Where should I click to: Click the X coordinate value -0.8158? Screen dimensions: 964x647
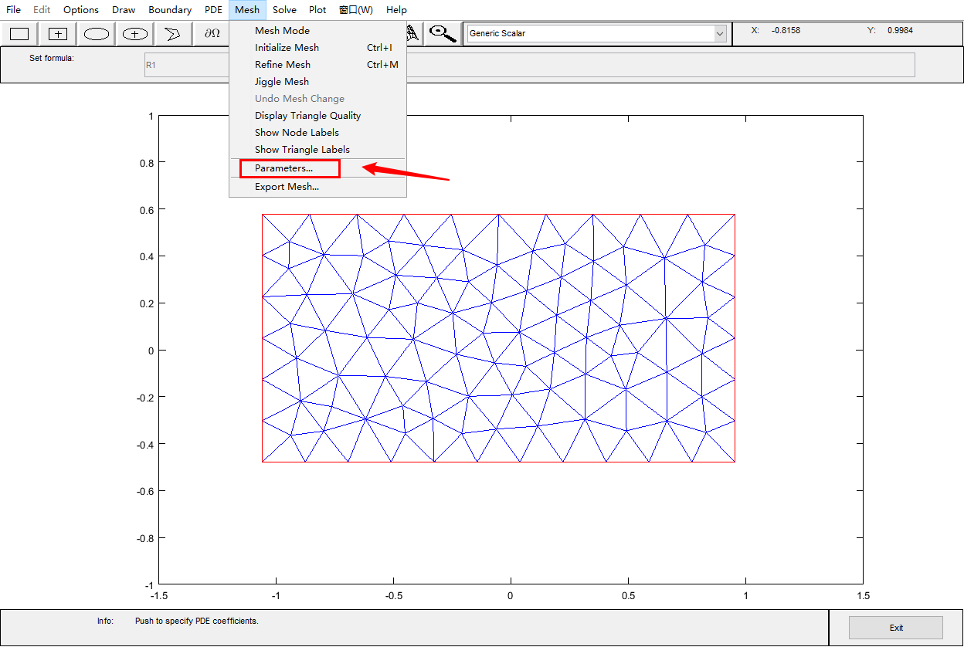point(786,30)
